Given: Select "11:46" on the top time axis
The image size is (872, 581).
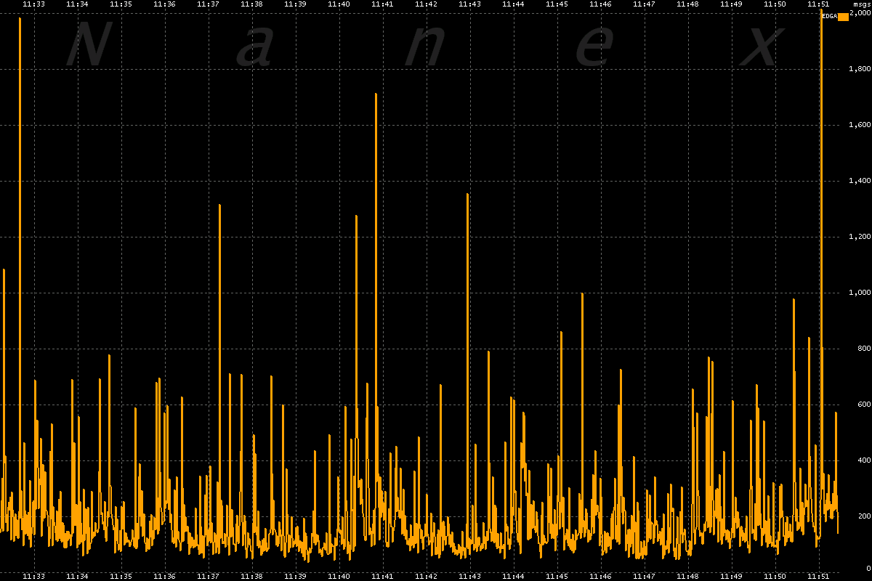Looking at the screenshot, I should click(601, 4).
